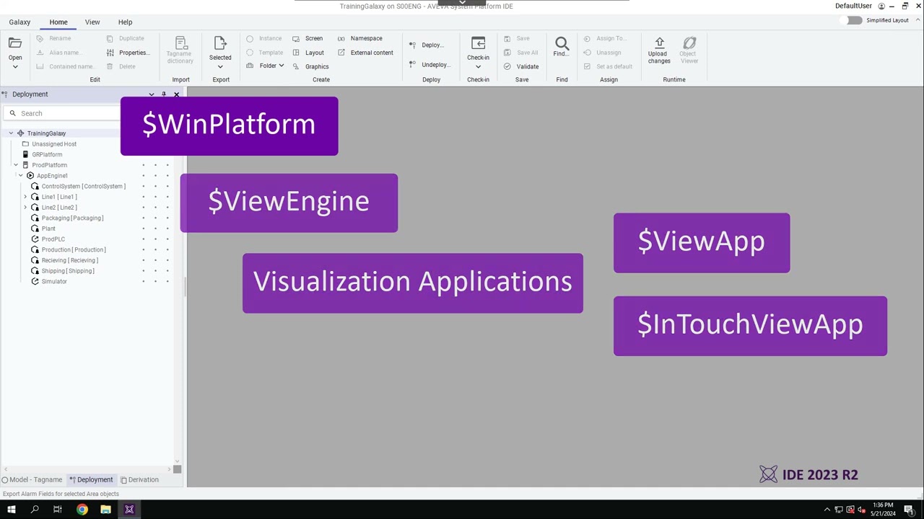Switch to Model - Tagname tab
The height and width of the screenshot is (519, 924).
coord(32,479)
